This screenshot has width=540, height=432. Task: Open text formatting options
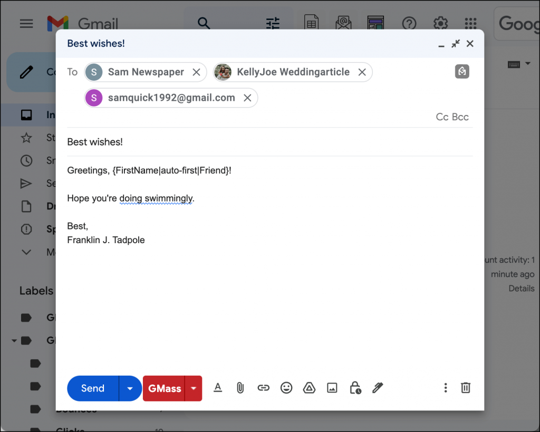(218, 388)
